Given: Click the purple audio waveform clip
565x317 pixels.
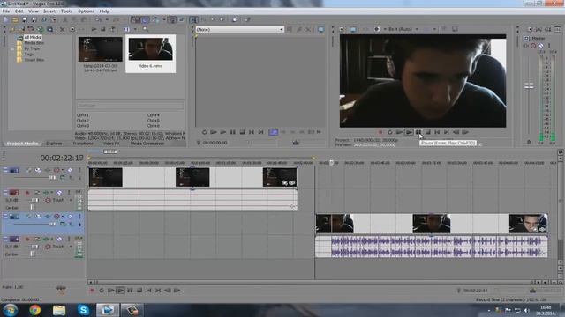Looking at the screenshot, I should click(x=432, y=247).
